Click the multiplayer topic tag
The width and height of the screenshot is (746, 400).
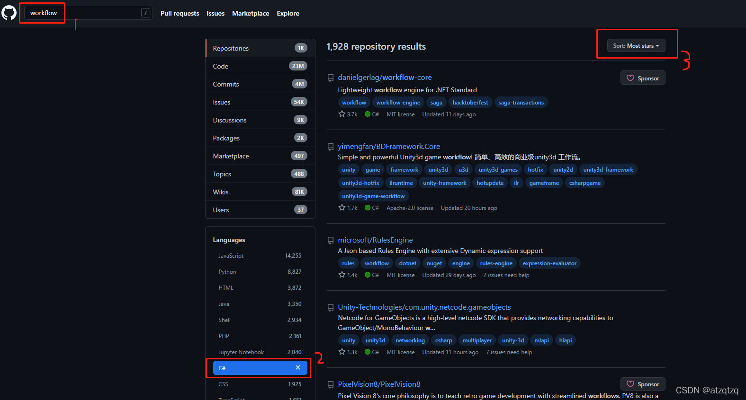[x=476, y=340]
